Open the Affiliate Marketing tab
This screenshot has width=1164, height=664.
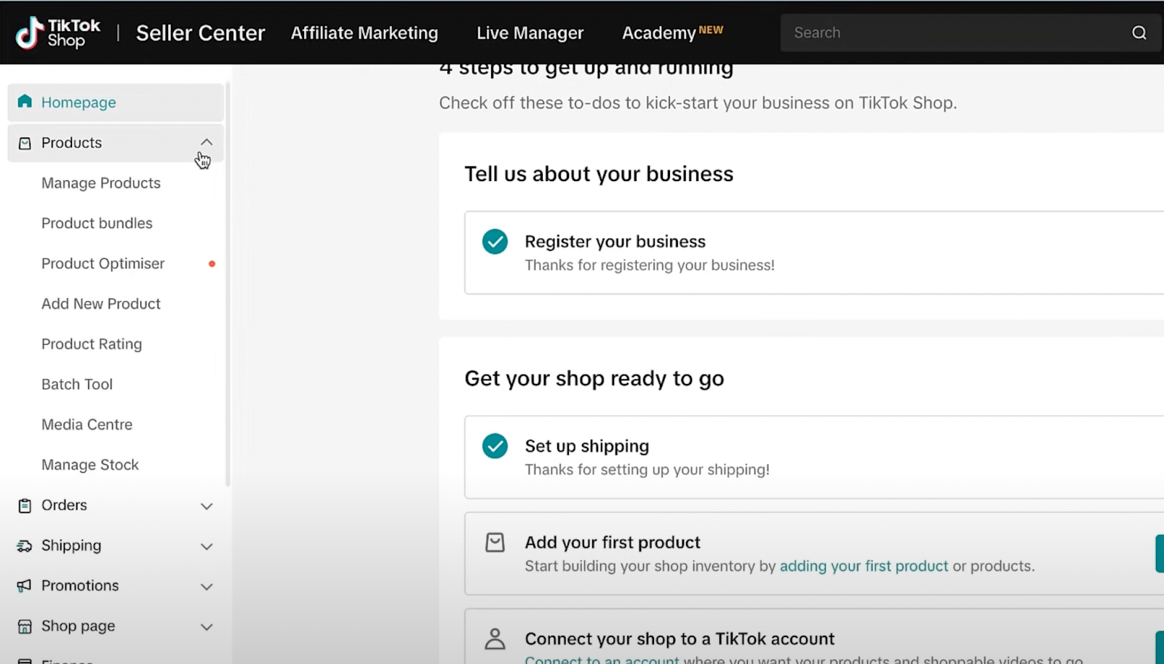pyautogui.click(x=364, y=33)
